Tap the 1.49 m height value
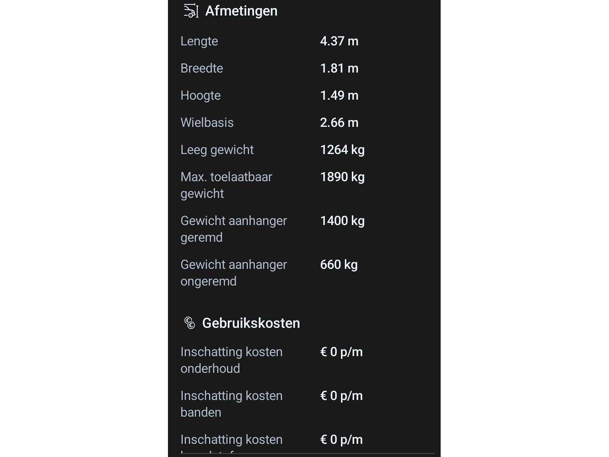 tap(339, 95)
